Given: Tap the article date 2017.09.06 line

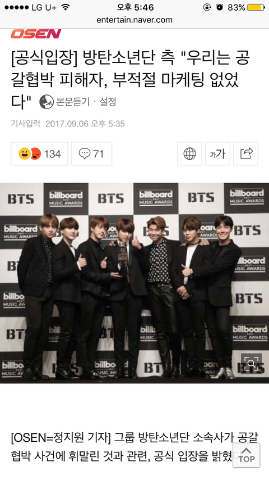Looking at the screenshot, I should pos(68,124).
